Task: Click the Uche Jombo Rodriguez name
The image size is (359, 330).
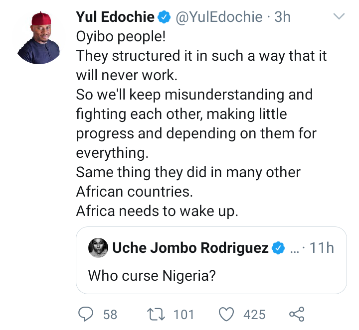Action: click(190, 247)
